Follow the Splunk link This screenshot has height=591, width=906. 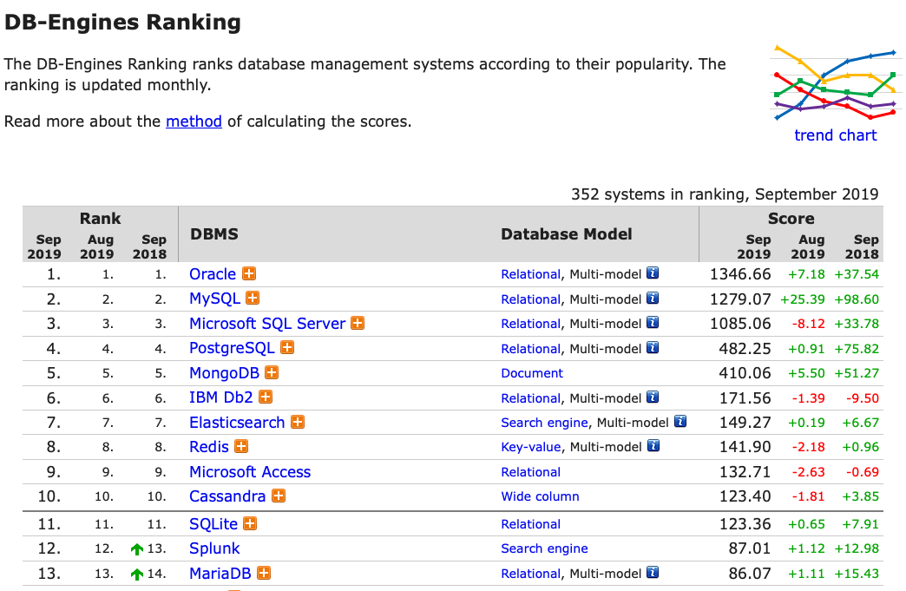pos(214,548)
